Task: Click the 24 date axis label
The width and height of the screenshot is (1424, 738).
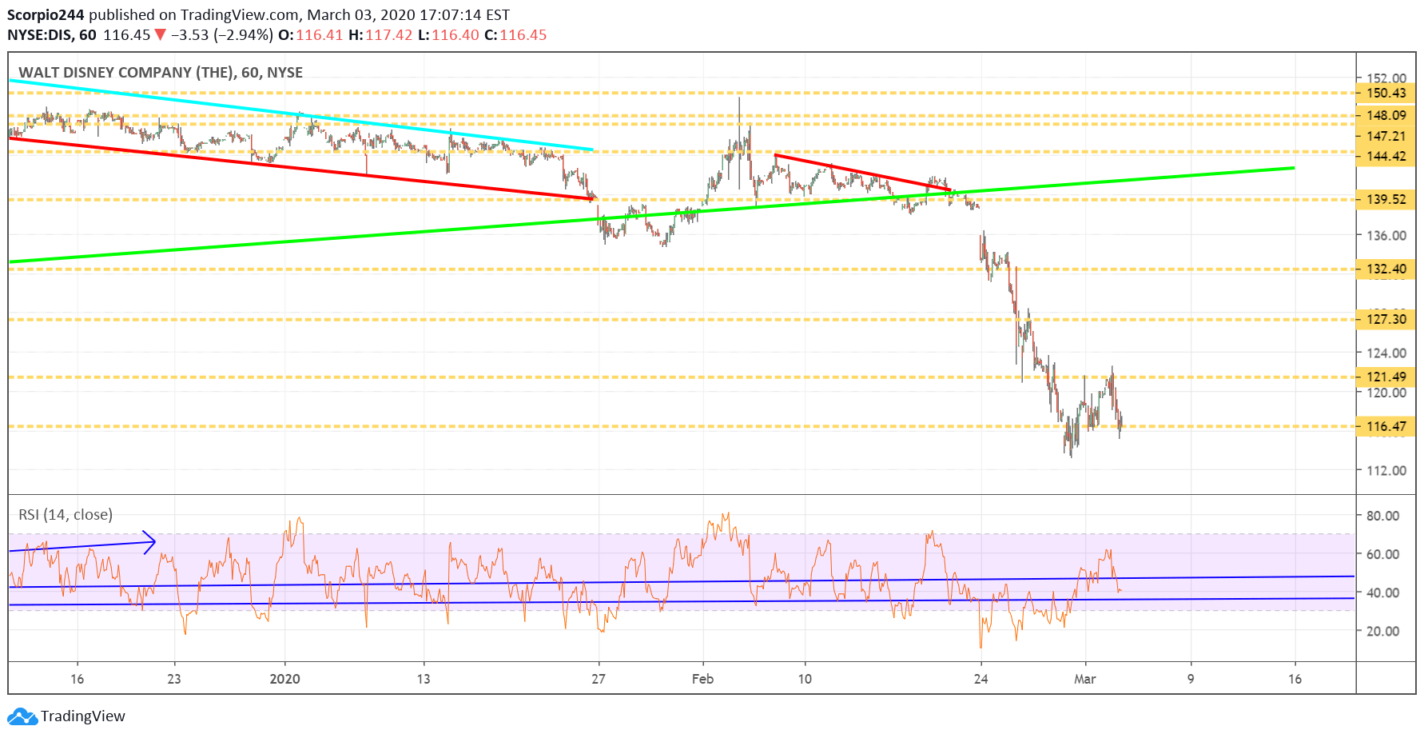Action: click(980, 679)
